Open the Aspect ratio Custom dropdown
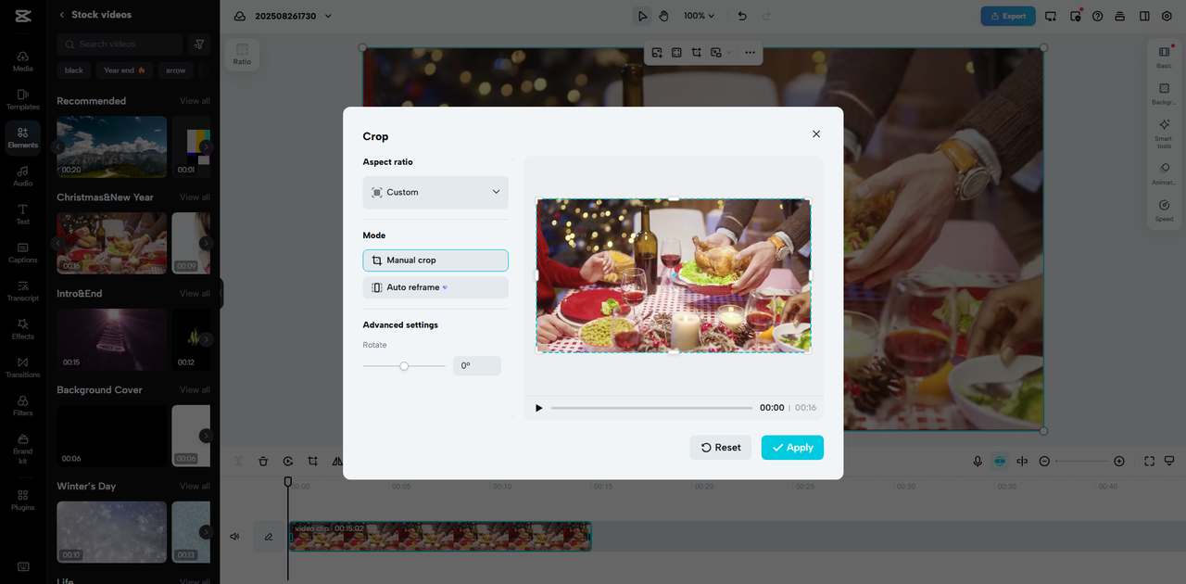Screen dimensions: 1186x584 435,193
